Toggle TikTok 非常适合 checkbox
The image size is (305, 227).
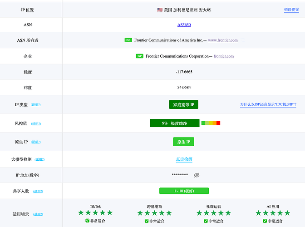(x=87, y=221)
